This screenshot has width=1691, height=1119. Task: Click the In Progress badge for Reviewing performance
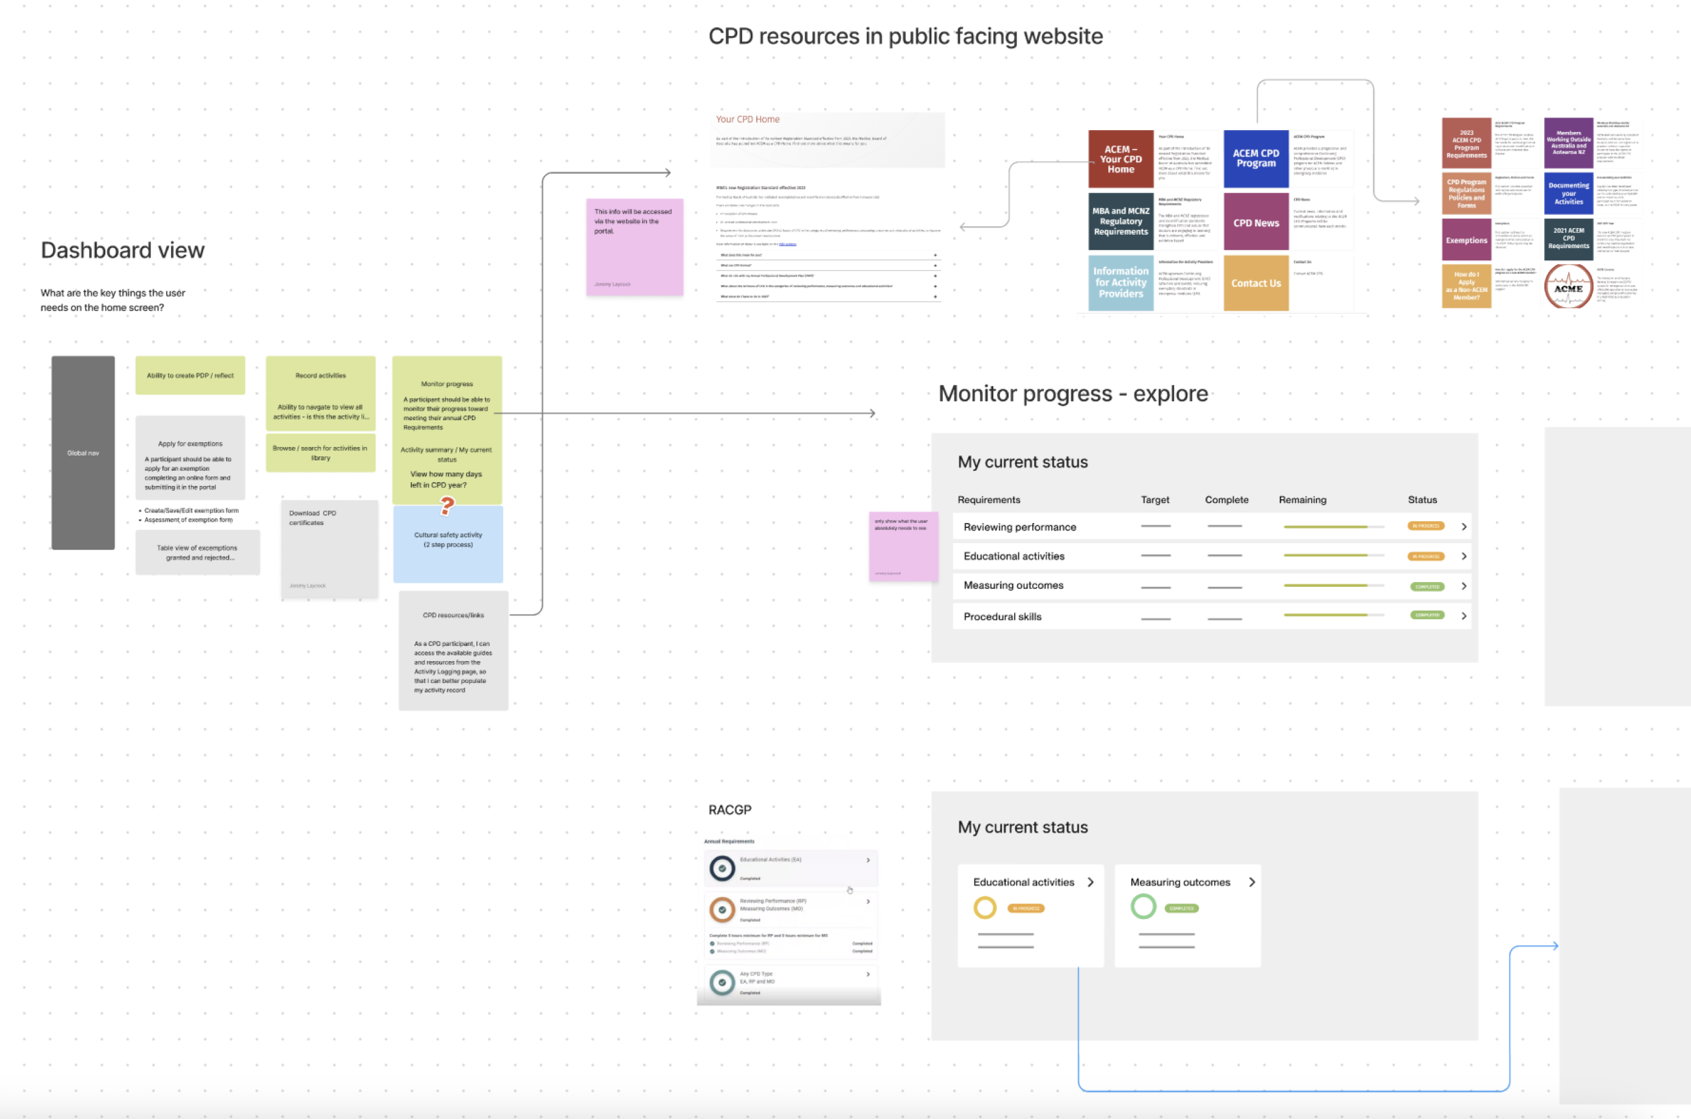click(1425, 526)
